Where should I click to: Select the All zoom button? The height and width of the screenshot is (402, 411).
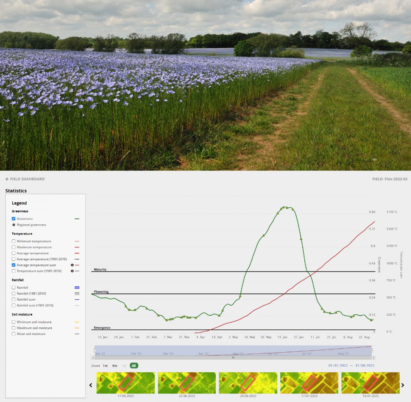coord(134,366)
